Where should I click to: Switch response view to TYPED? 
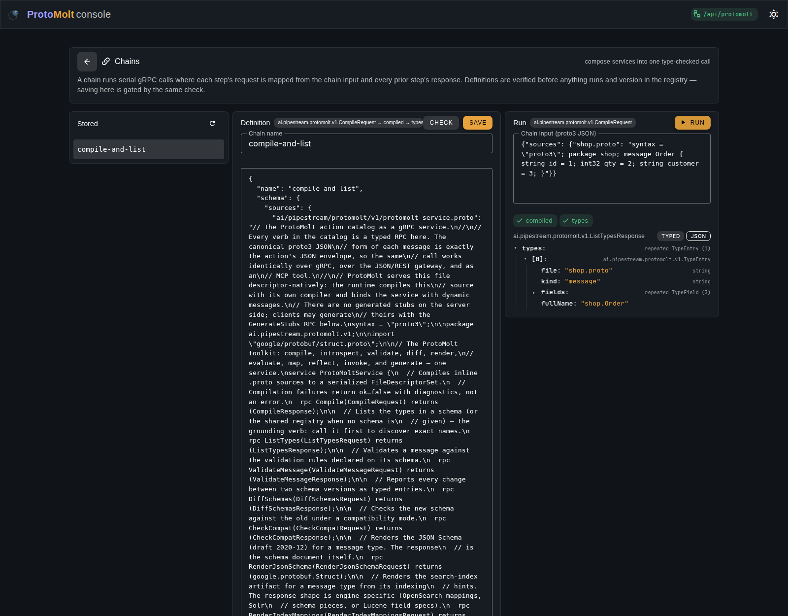click(670, 236)
